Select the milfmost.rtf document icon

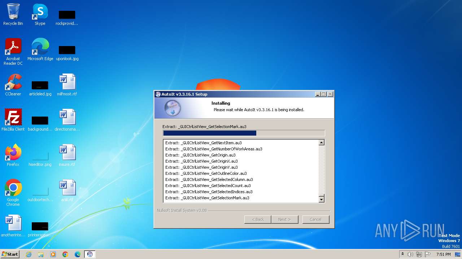click(67, 85)
